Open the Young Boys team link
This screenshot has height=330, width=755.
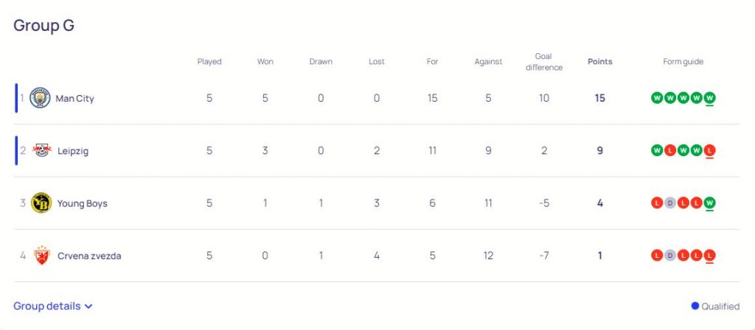pos(83,203)
